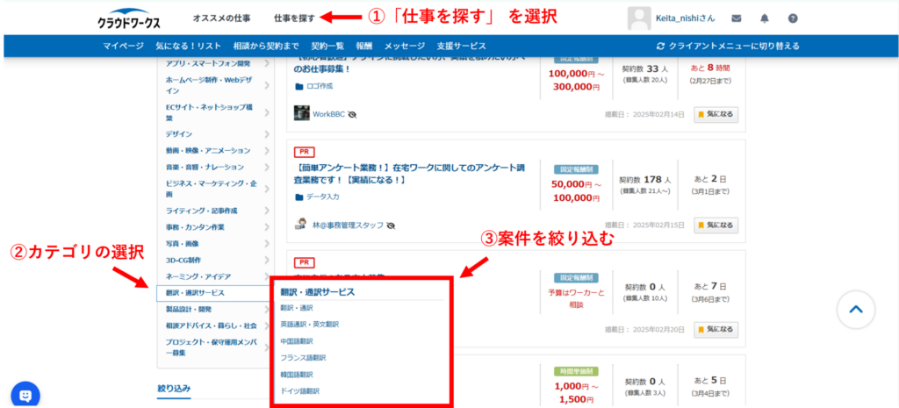Select プロジェクト・保守運用メンバー募集 category
This screenshot has width=899, height=408.
point(211,347)
